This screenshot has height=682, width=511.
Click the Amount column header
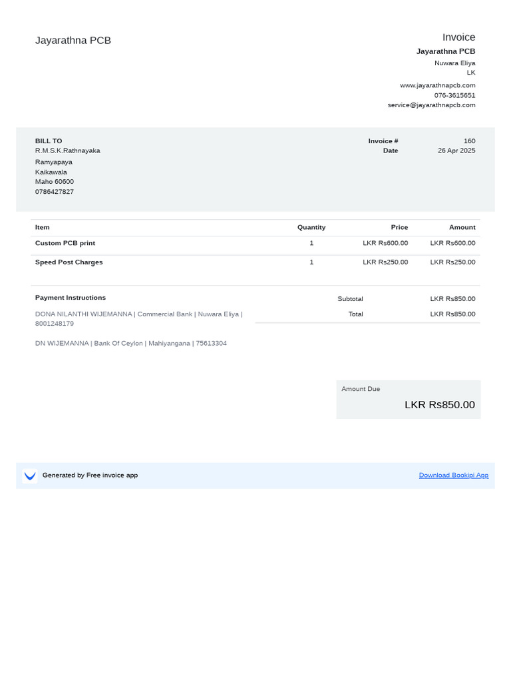click(462, 228)
